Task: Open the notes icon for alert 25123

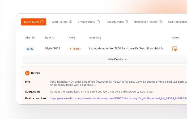Action: coord(175,49)
